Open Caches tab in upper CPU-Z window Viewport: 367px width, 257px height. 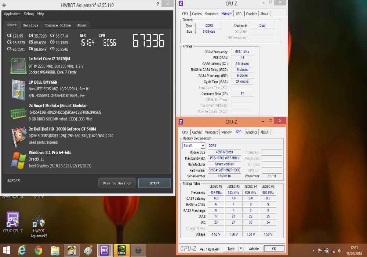pos(197,14)
